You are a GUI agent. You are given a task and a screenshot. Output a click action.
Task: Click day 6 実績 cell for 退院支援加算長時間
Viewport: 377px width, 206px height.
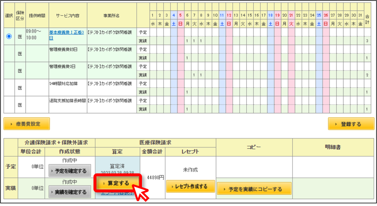[x=187, y=109]
